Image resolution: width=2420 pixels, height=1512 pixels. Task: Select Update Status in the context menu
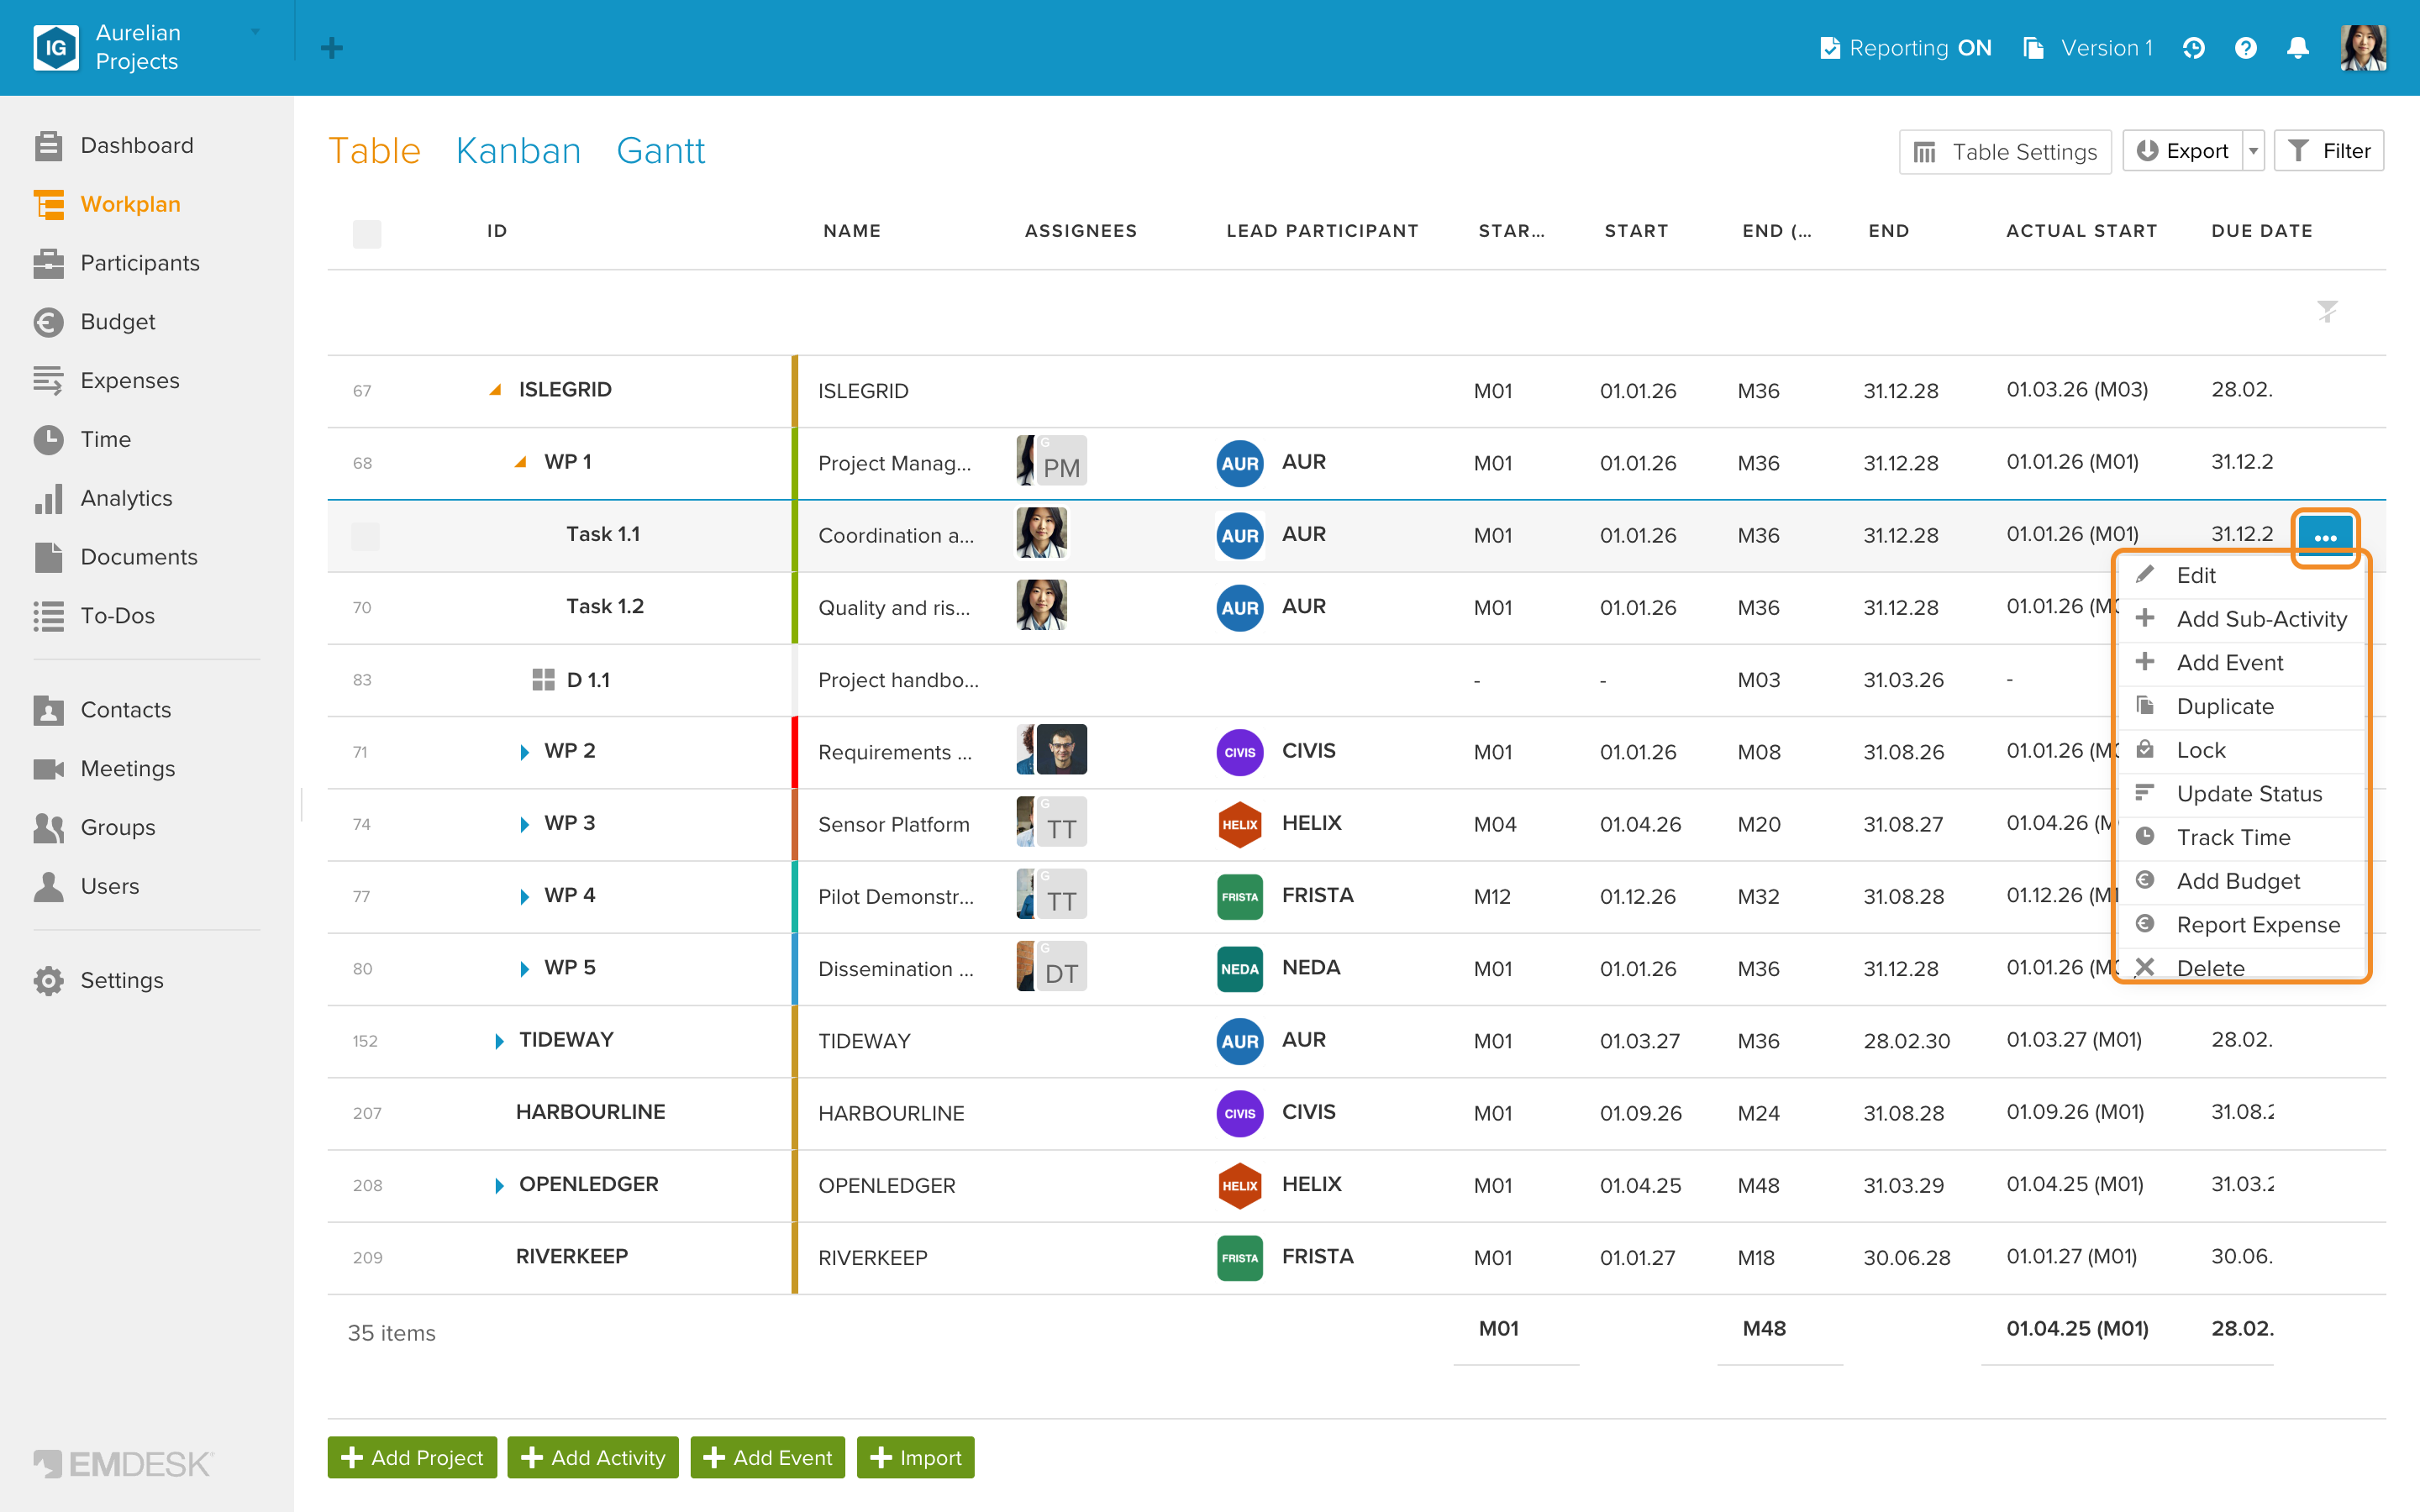point(2241,794)
